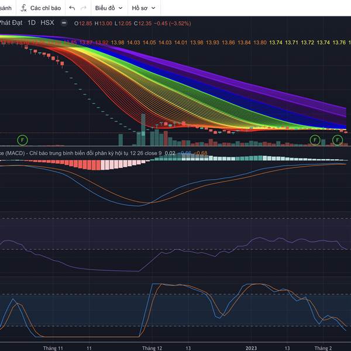This screenshot has width=351, height=351.
Task: Click the 2023 time axis label
Action: click(251, 348)
